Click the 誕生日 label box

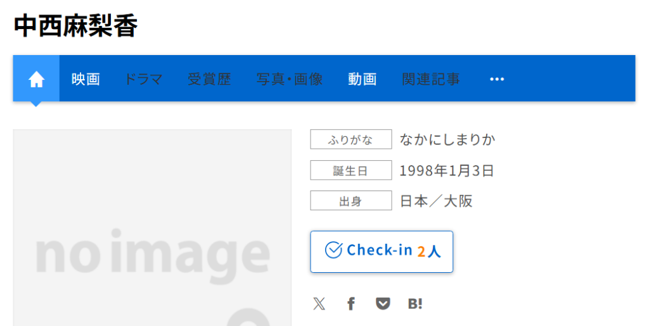click(351, 170)
